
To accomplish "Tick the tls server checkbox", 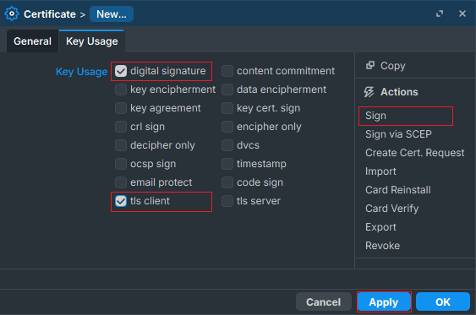I will tap(227, 201).
